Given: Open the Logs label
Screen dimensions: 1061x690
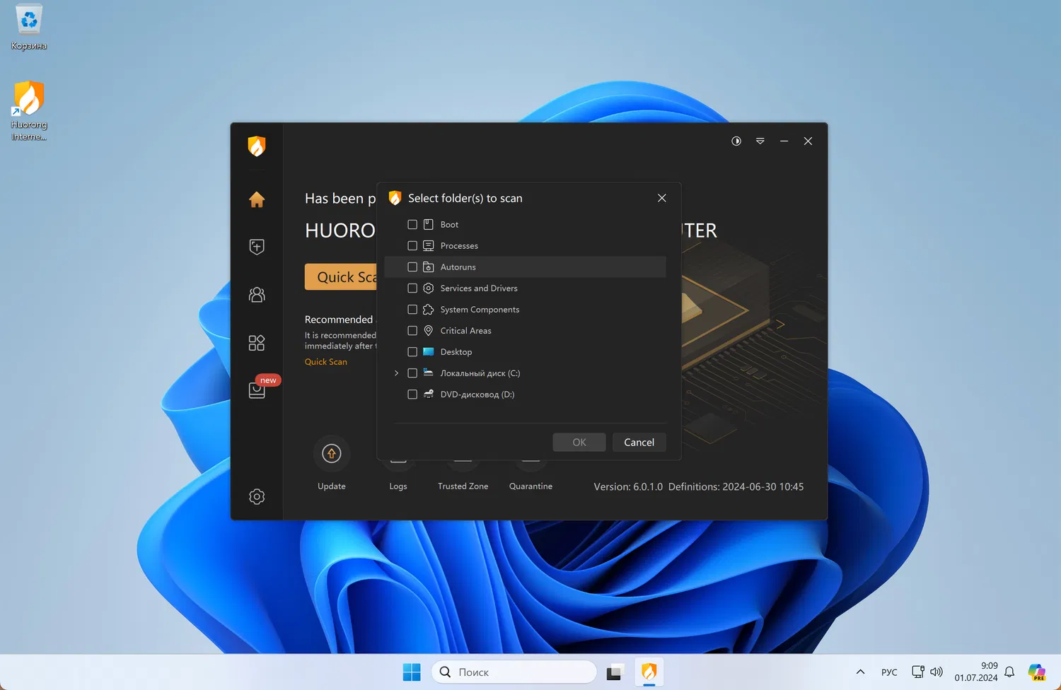Looking at the screenshot, I should click(398, 486).
